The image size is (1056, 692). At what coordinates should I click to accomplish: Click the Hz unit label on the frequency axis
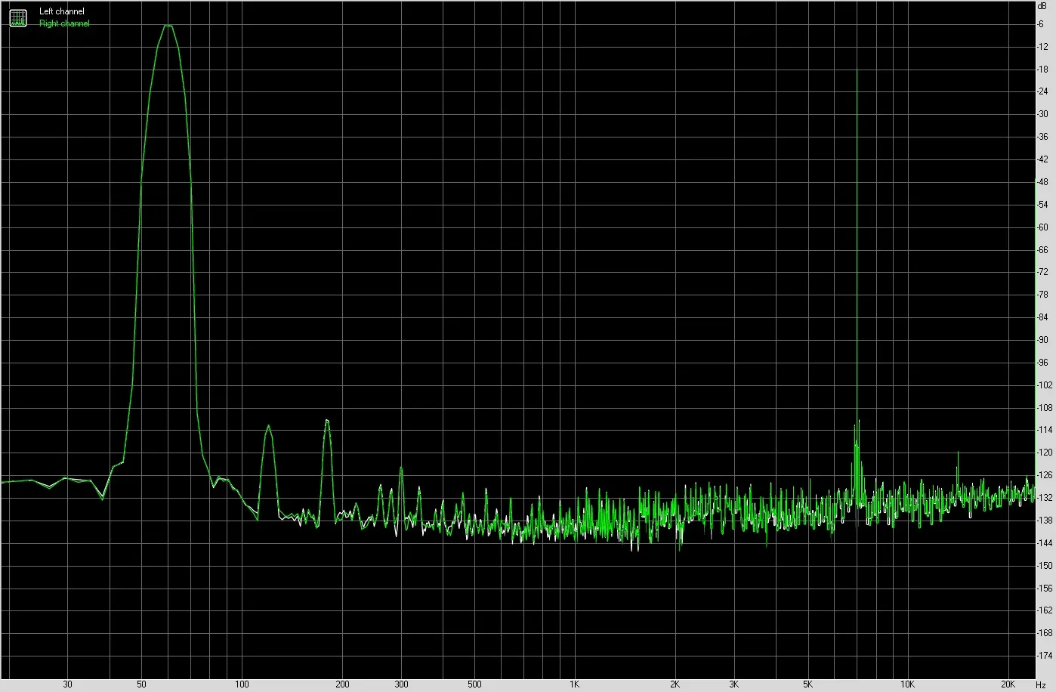(1042, 684)
